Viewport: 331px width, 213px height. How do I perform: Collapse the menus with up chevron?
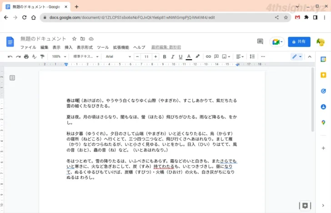coord(310,57)
